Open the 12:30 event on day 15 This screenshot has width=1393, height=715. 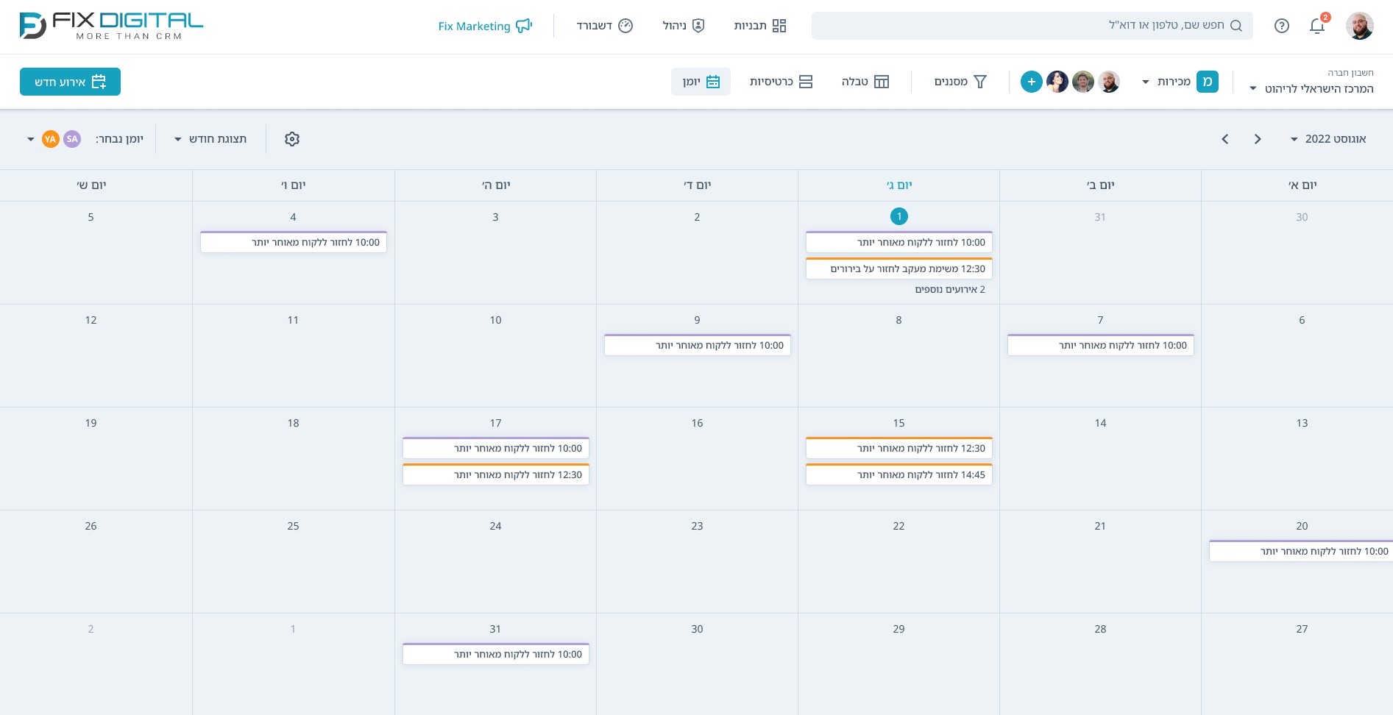point(899,448)
